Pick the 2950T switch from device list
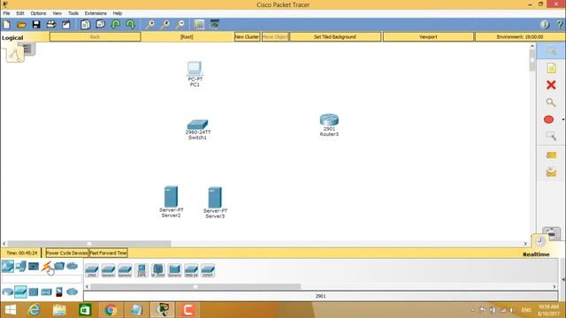The image size is (566, 318). (x=208, y=270)
